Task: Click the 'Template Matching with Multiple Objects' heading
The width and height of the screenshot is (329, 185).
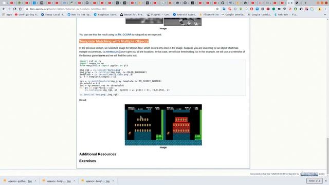Action: [x=114, y=41]
